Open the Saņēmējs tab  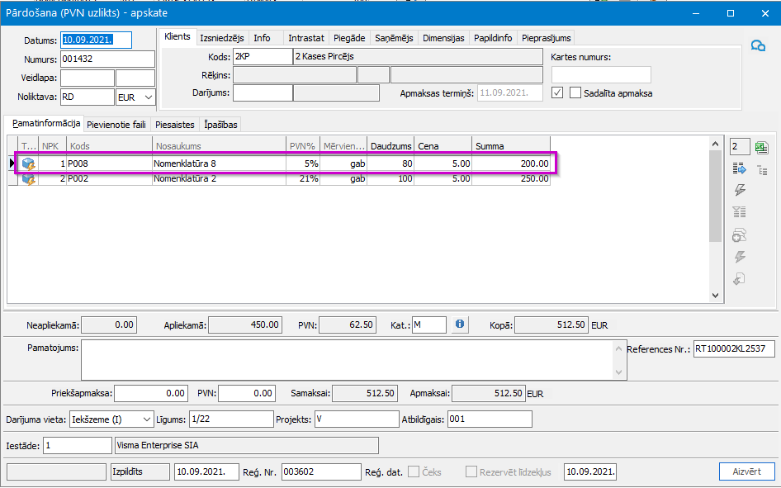pyautogui.click(x=394, y=38)
